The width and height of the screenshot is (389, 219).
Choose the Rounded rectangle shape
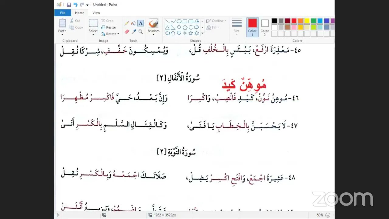[191, 21]
